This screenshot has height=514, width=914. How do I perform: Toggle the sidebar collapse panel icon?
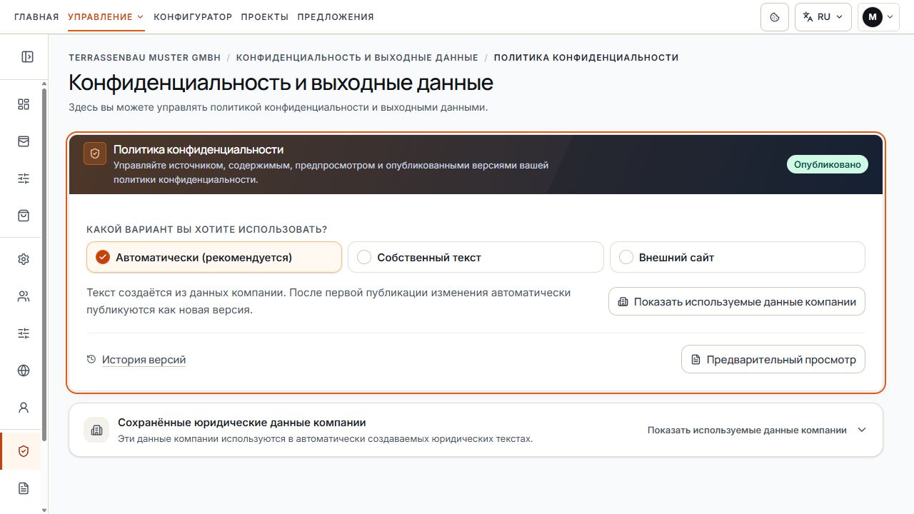(27, 56)
